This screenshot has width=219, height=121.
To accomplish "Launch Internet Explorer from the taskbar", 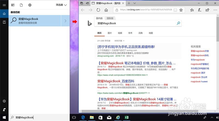I will (118, 117).
